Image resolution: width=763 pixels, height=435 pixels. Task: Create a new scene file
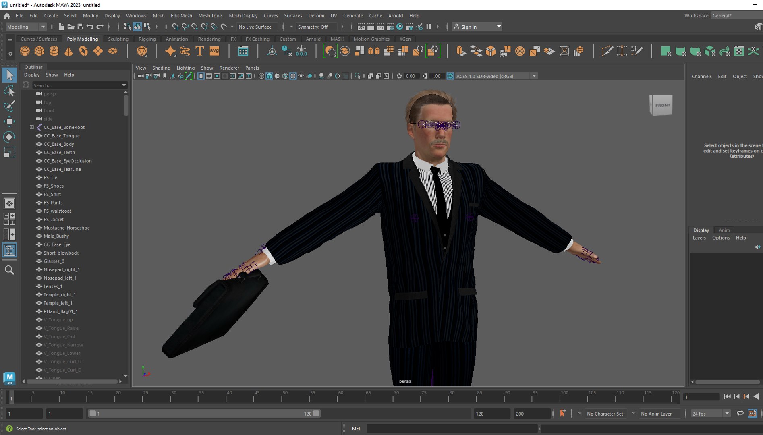[61, 27]
